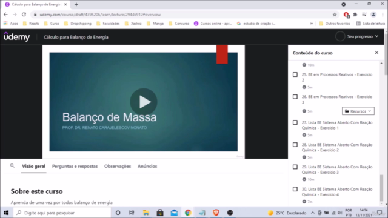The image size is (388, 218).
Task: Open File Explorer from taskbar
Action: 145,213
